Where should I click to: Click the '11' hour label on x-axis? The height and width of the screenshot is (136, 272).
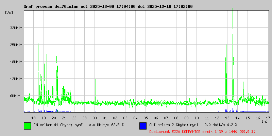tap(207, 118)
